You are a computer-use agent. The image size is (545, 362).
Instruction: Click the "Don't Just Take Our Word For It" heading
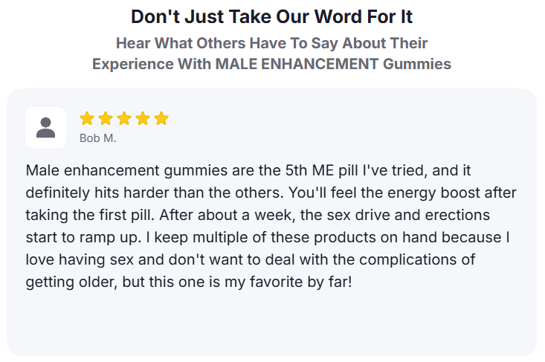tap(271, 16)
